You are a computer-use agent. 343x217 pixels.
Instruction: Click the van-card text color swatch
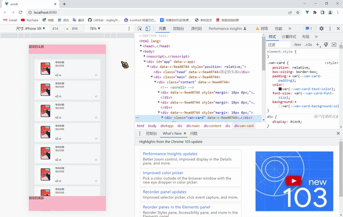pyautogui.click(x=280, y=89)
